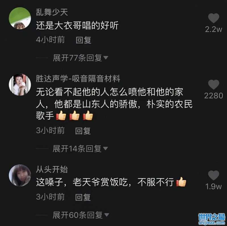Image resolution: width=227 pixels, height=226 pixels.
Task: Open 从头开始's avatar picture
Action: point(20,175)
